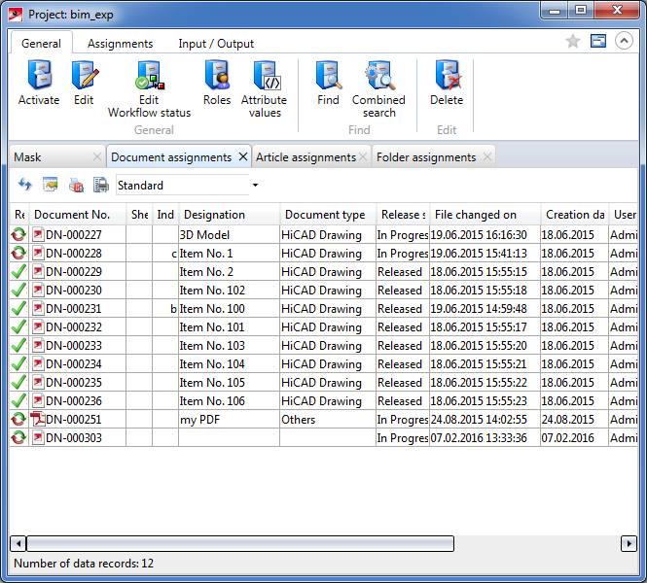The width and height of the screenshot is (647, 583).
Task: Click the '24.08.2015 14:02:55' cell
Action: (485, 420)
